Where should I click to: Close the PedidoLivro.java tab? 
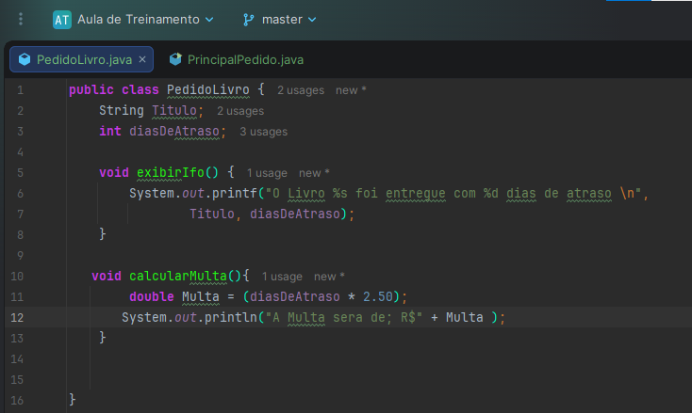(142, 59)
